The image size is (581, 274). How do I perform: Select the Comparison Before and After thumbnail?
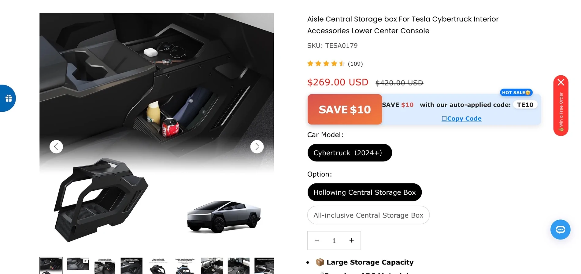105,266
